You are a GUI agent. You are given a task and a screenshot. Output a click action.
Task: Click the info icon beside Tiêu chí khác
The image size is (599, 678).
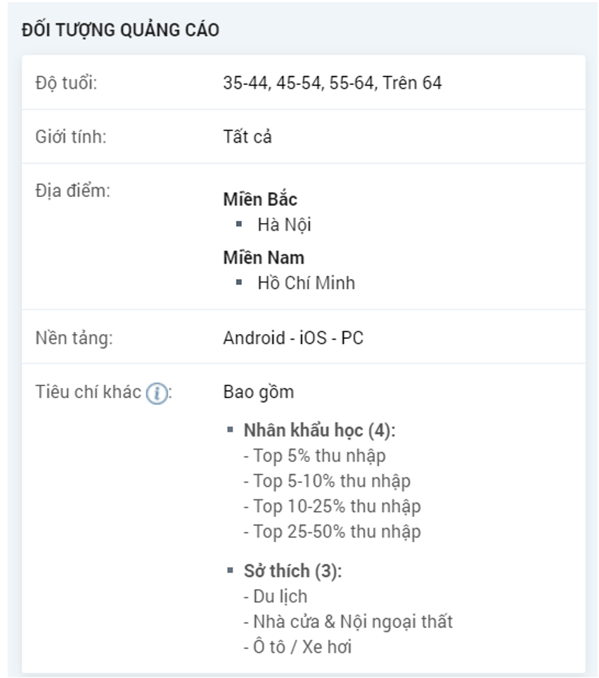tap(157, 393)
